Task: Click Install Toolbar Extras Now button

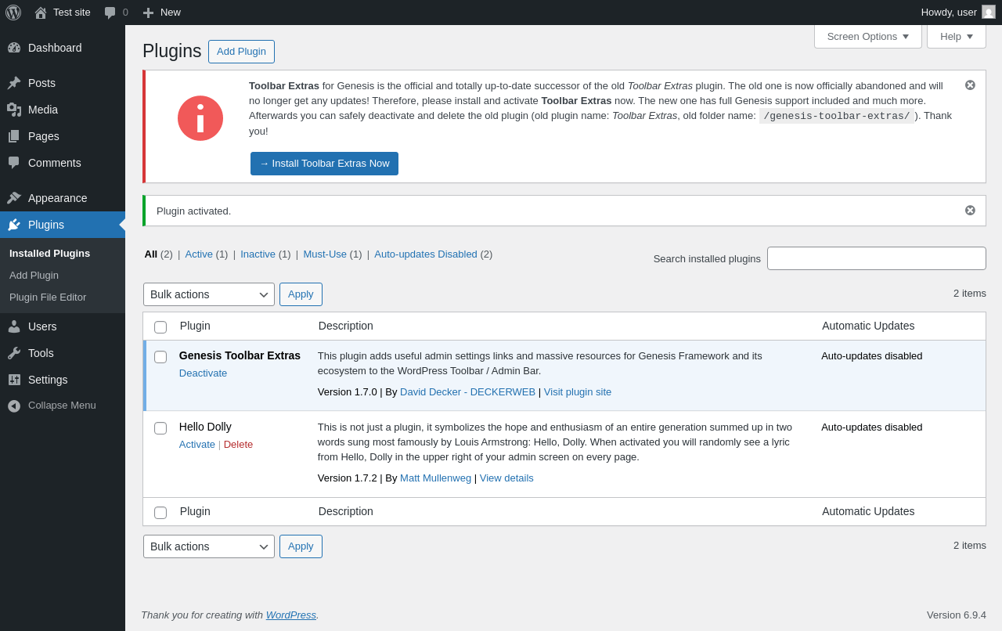Action: click(324, 164)
